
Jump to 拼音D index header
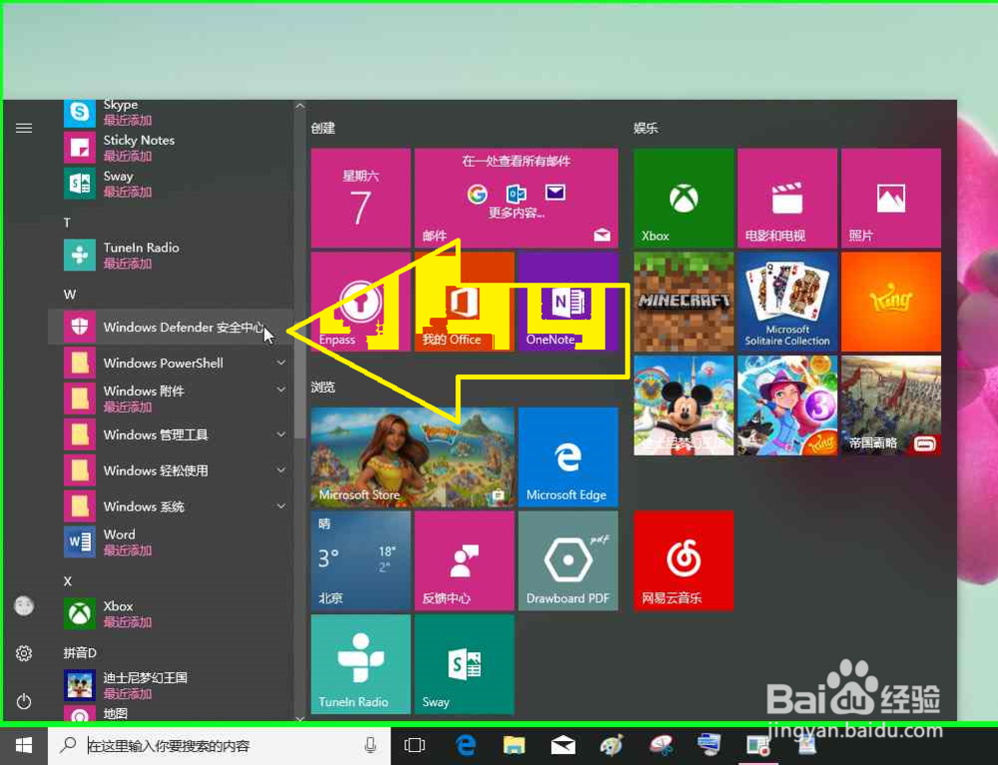click(x=80, y=652)
